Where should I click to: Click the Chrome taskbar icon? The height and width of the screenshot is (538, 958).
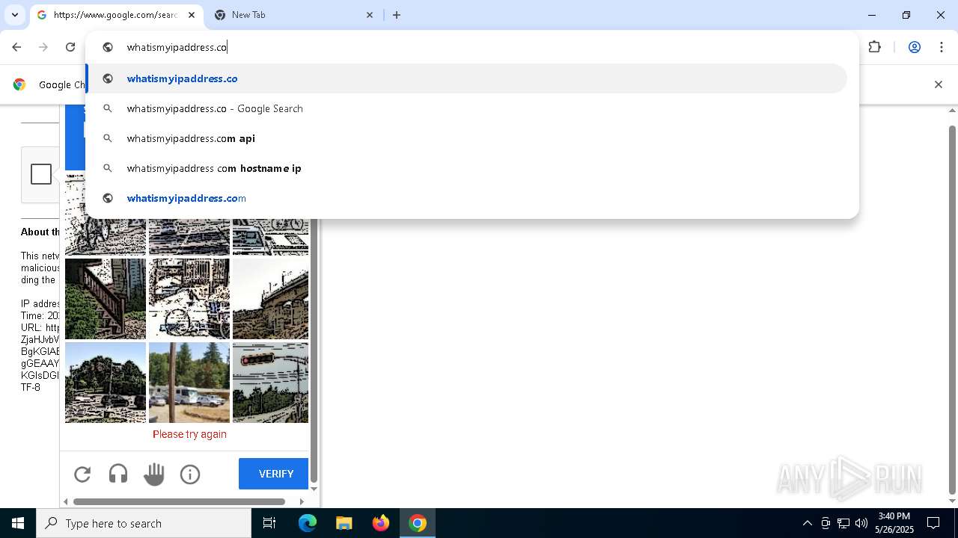(x=418, y=523)
